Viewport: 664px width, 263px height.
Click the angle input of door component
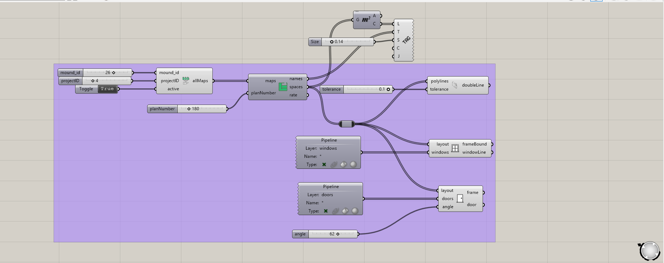click(448, 207)
